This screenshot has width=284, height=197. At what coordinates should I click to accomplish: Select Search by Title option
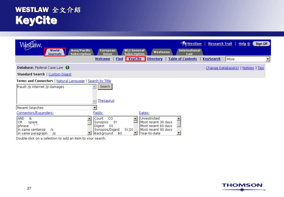pos(99,81)
